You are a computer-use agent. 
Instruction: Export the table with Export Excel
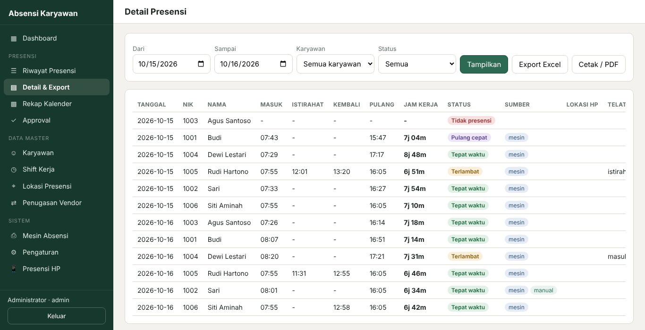coord(540,64)
